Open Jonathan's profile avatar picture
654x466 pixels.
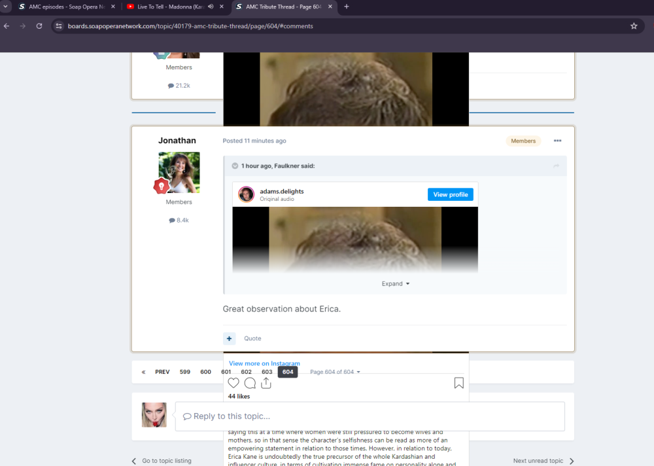tap(179, 172)
